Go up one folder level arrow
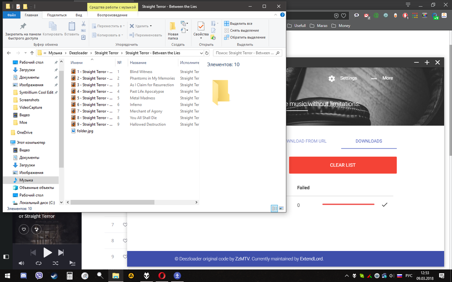The image size is (452, 282). [32, 53]
